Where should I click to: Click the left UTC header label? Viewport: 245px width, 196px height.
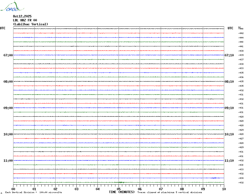point(3,28)
